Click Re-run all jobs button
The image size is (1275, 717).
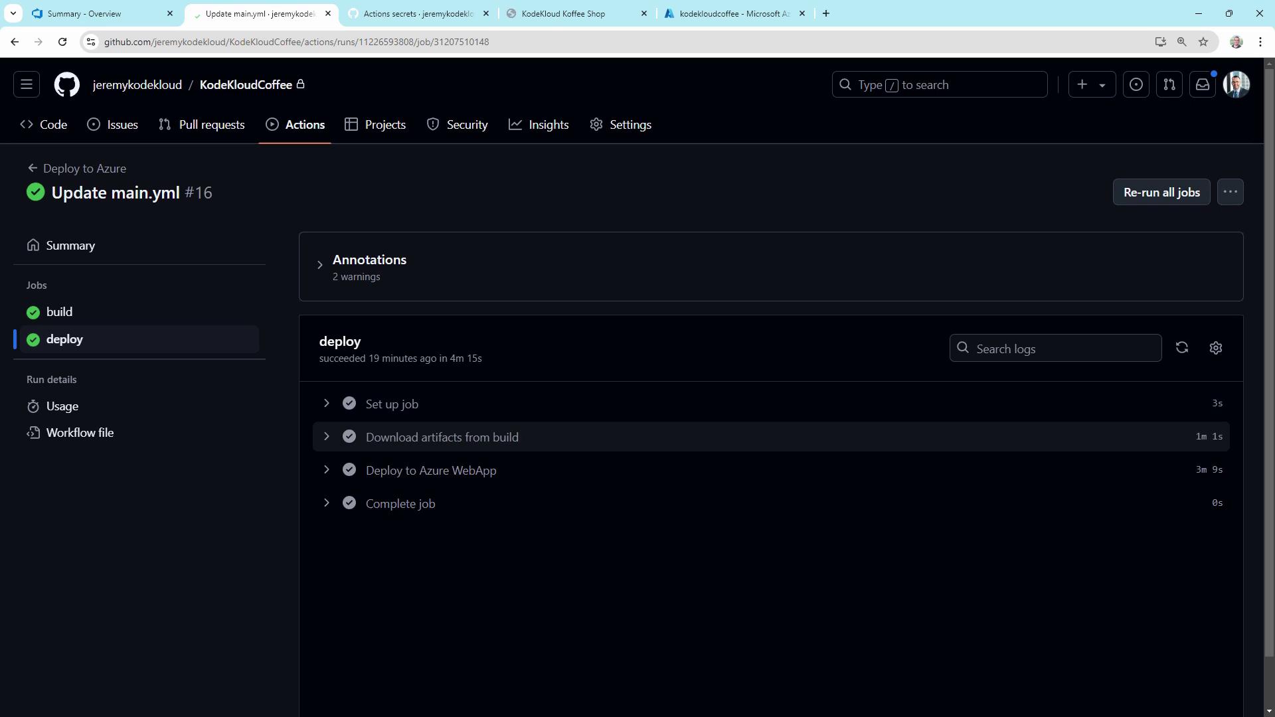click(x=1161, y=192)
